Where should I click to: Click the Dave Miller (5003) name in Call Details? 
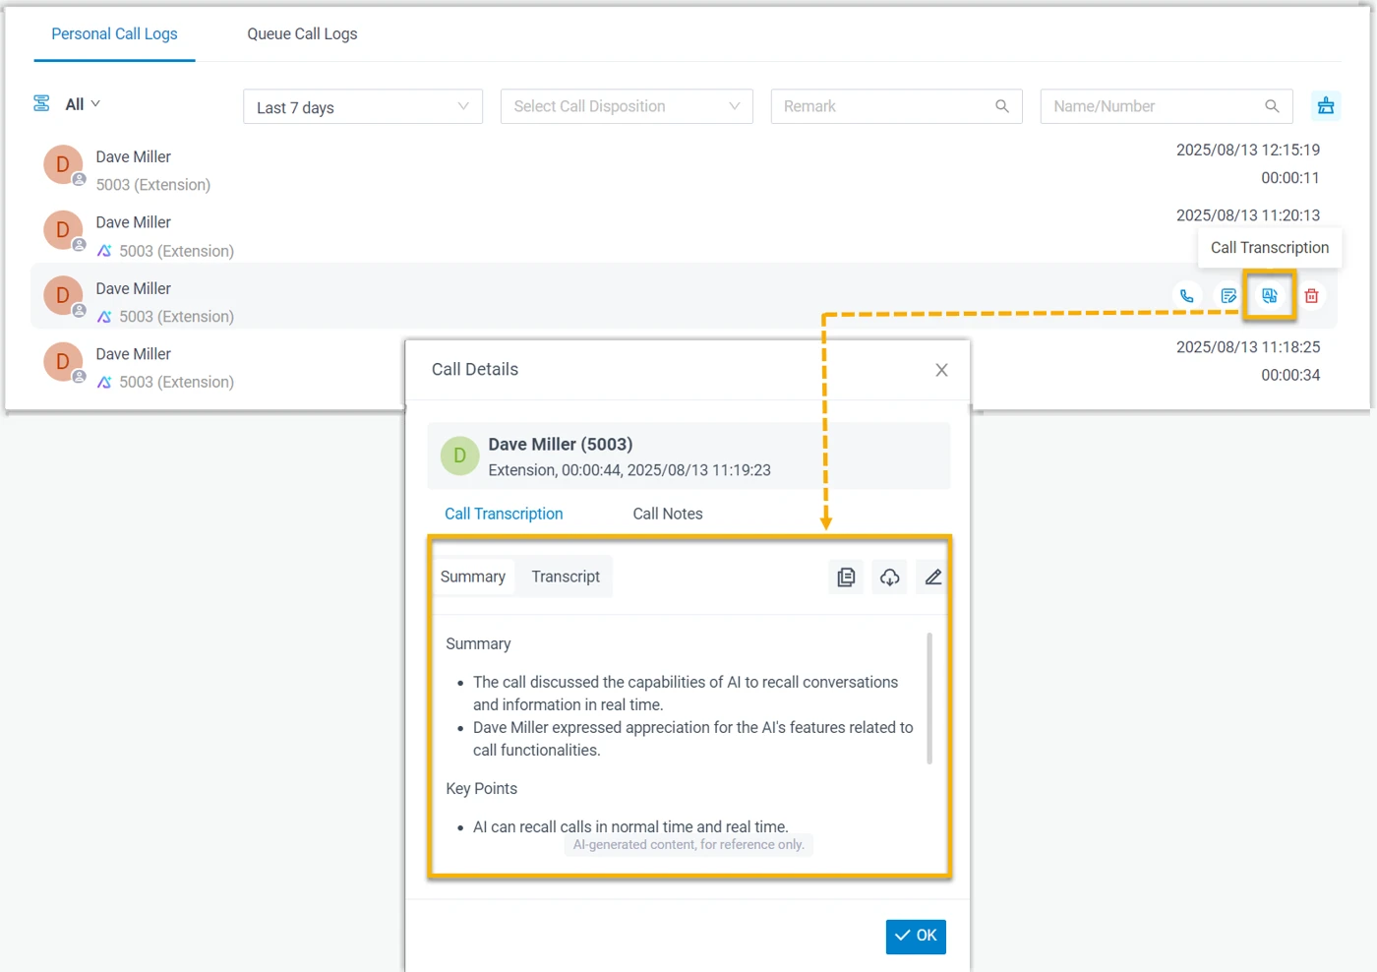(561, 445)
